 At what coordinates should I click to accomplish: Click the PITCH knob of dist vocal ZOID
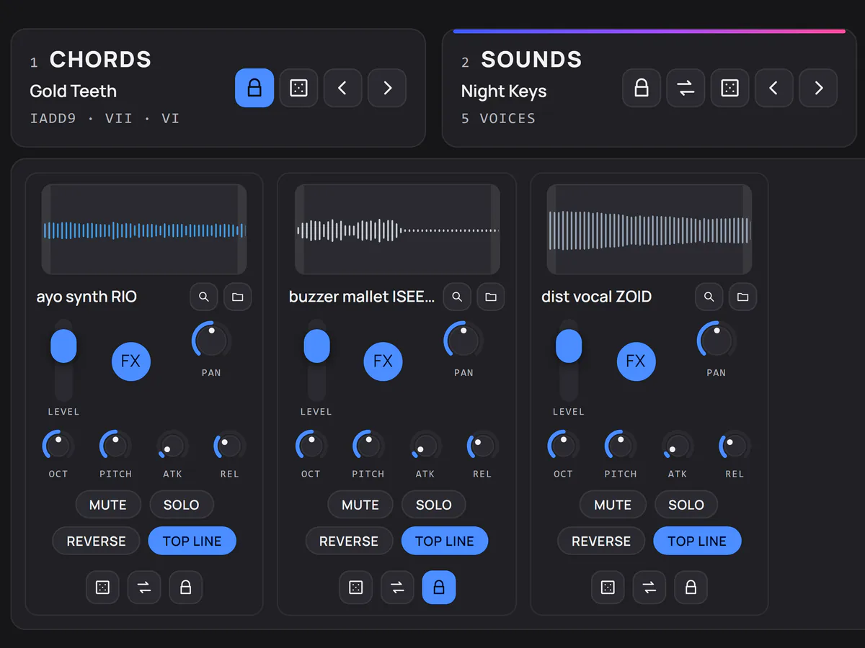click(x=621, y=446)
